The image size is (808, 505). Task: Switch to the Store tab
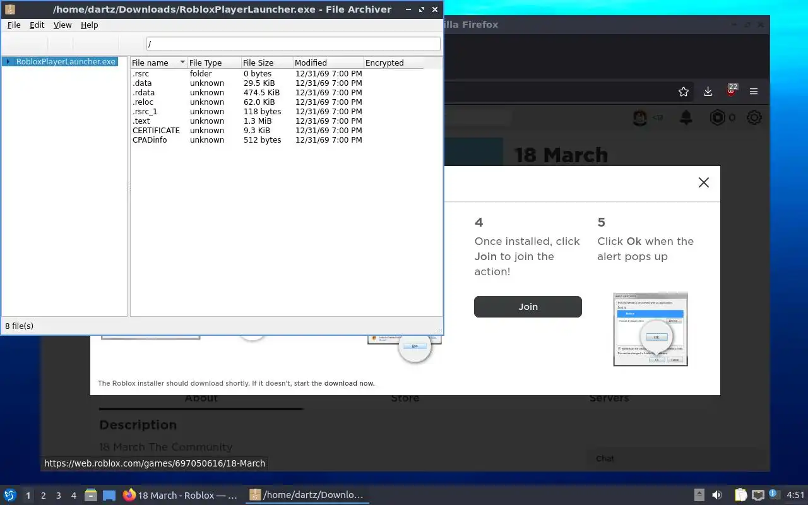405,398
